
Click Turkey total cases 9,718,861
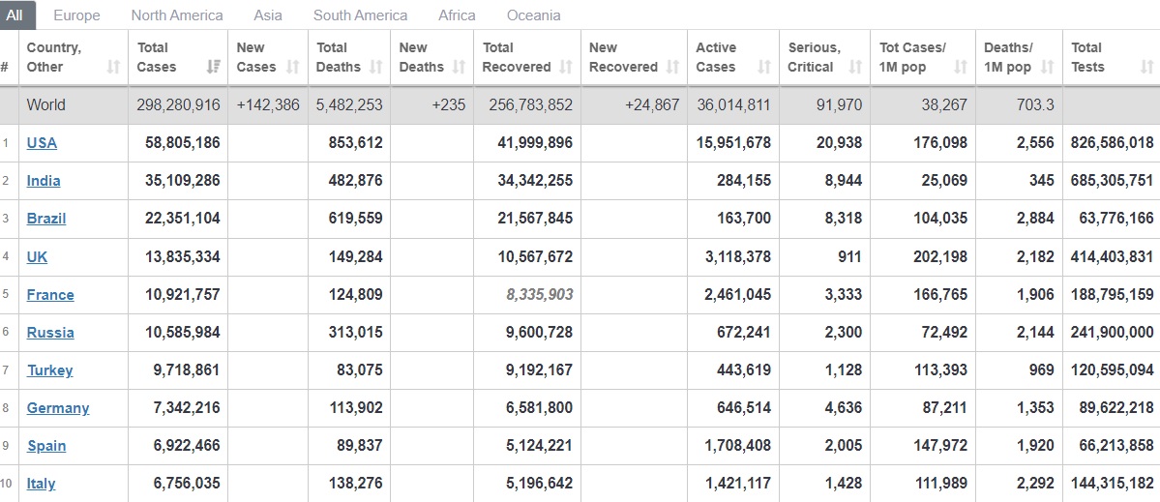pyautogui.click(x=187, y=370)
